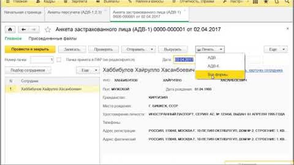Image resolution: width=294 pixels, height=165 pixels.
Task: Click Провести и закрыть button
Action: pyautogui.click(x=30, y=49)
